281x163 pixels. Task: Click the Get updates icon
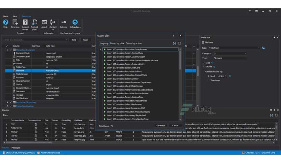pos(75,22)
